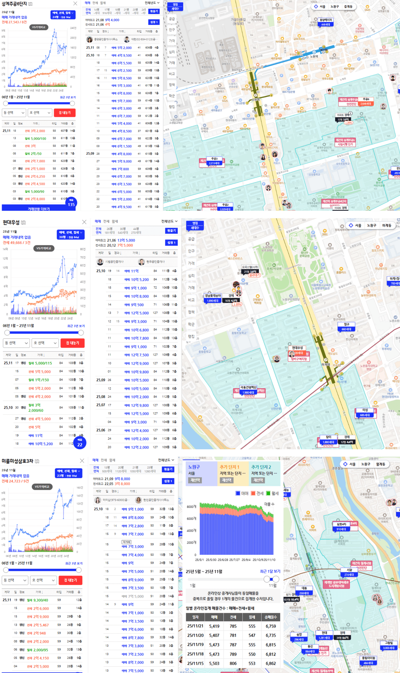Open the 30평 매매, 전세, 월세 selector
Viewport: 400px width, 673px height.
[70, 235]
